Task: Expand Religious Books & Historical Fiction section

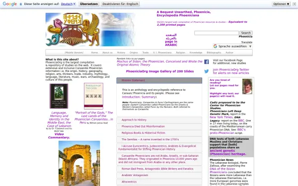Action: [x=159, y=133]
